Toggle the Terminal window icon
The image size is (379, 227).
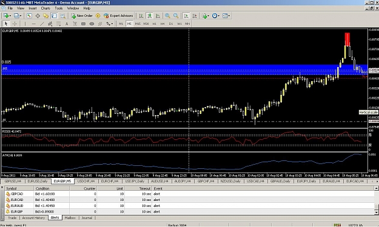(54, 16)
